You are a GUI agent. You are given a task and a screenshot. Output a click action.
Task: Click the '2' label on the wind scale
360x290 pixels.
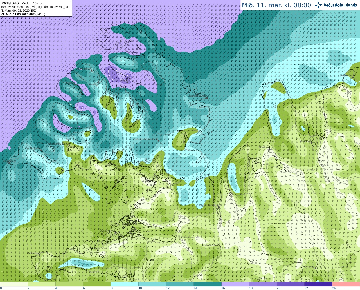28,288
